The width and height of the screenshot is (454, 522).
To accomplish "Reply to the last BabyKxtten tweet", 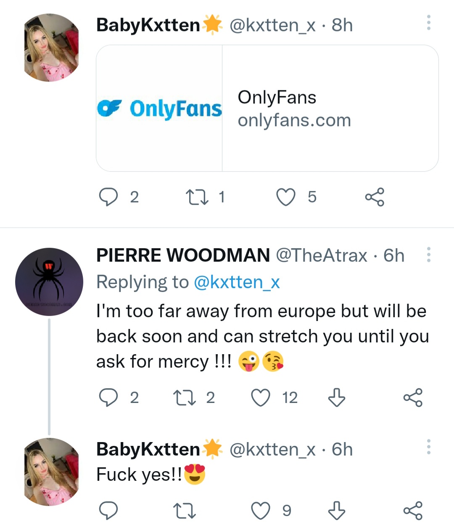I will click(x=108, y=510).
